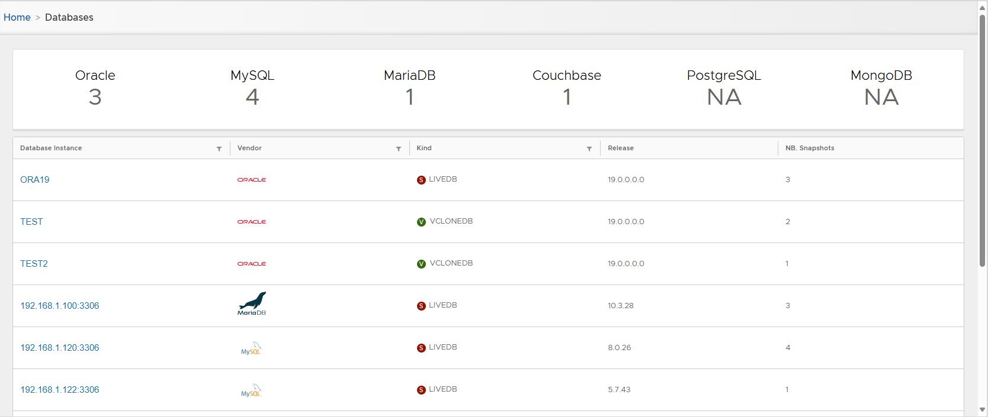988x417 pixels.
Task: Click MySQL logo for 192.168.1.122:3306
Action: [251, 390]
